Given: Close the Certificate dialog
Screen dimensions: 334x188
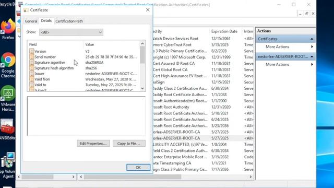Looking at the screenshot, I should pos(148,10).
